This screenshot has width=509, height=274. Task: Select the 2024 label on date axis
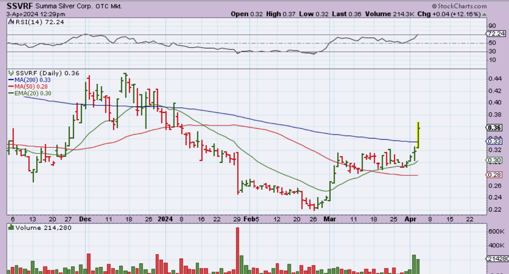click(x=166, y=219)
